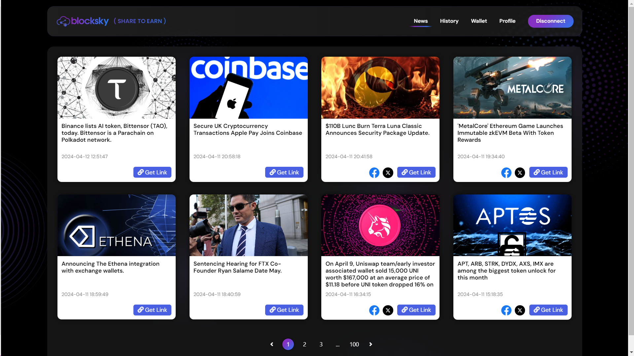Viewport: 634px width, 356px height.
Task: Get Link for Coinbase Apple Pay article
Action: [x=284, y=172]
